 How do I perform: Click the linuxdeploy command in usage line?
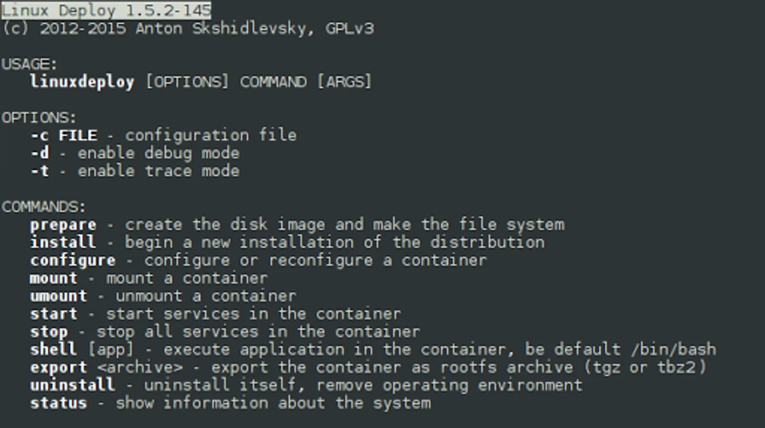coord(82,82)
